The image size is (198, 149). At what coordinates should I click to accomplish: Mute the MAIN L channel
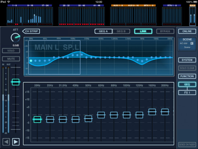coord(11,59)
